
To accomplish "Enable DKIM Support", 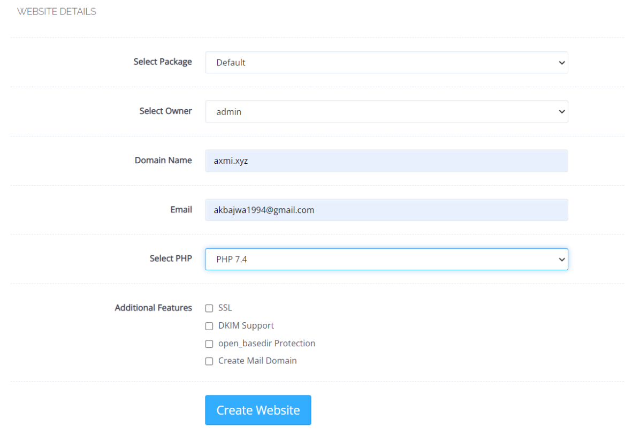I will pyautogui.click(x=209, y=326).
